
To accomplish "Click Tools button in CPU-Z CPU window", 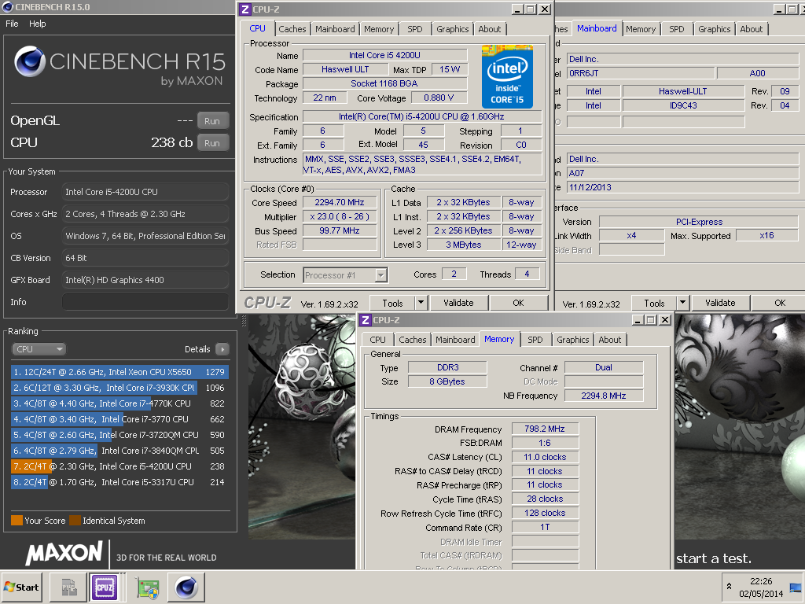I will pos(392,303).
